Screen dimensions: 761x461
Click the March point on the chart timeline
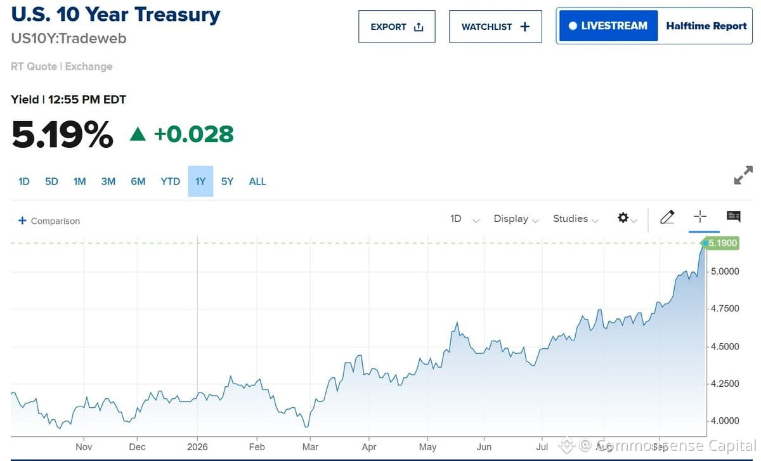click(310, 446)
